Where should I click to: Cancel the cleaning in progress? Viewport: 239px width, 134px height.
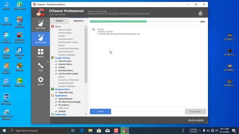[x=100, y=112]
